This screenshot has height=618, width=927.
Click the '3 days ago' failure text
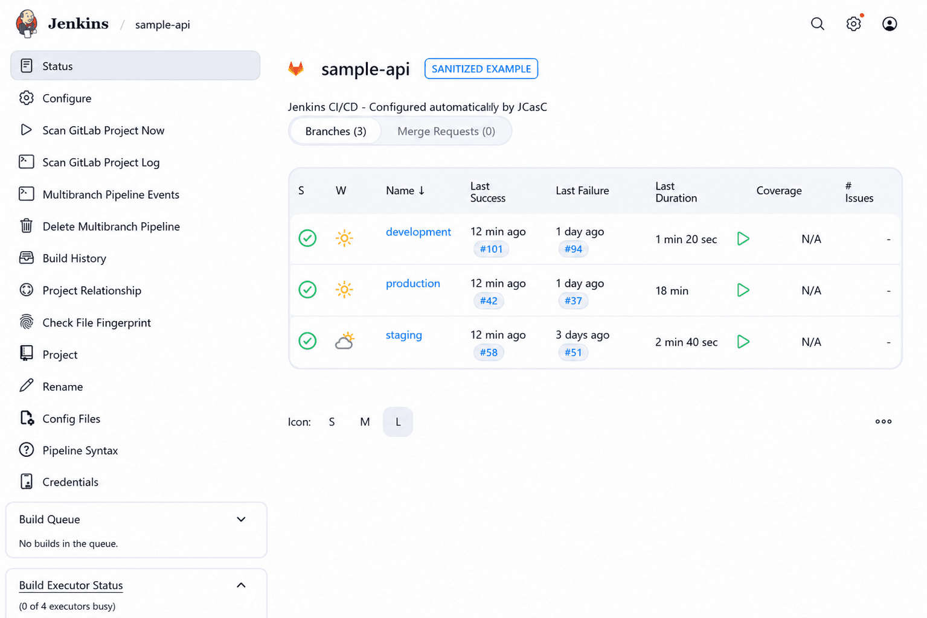pyautogui.click(x=582, y=335)
